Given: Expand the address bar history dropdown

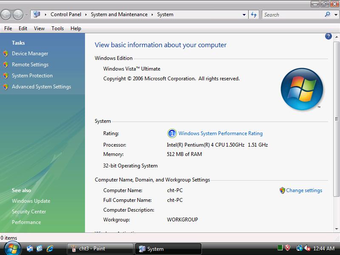Looking at the screenshot, I should tap(244, 14).
